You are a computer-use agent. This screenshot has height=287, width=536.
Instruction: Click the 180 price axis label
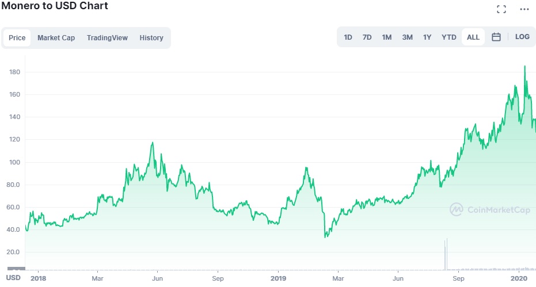[x=15, y=72]
